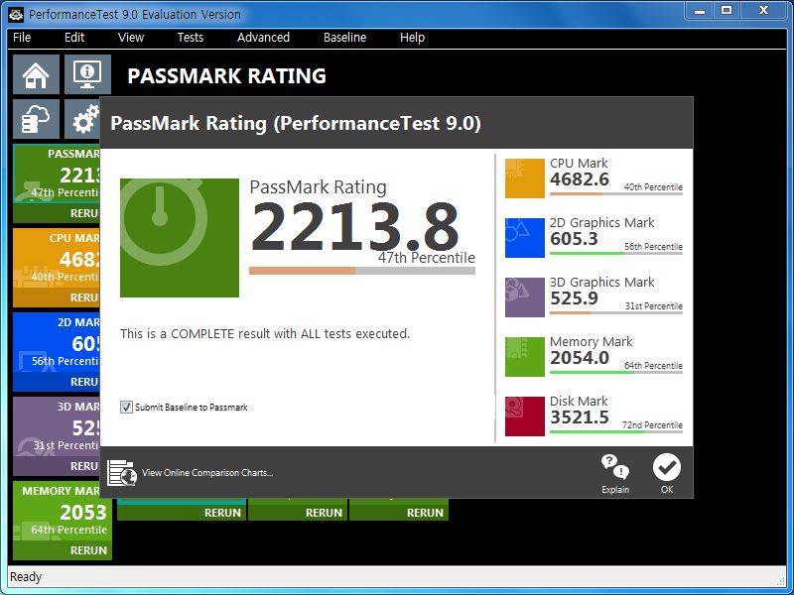Click the online comparison charts globe icon
The image size is (794, 595).
122,473
